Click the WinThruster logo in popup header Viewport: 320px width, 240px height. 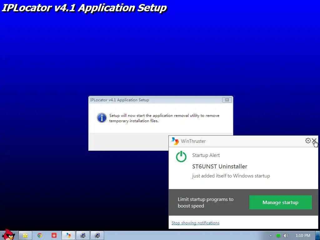coord(175,141)
